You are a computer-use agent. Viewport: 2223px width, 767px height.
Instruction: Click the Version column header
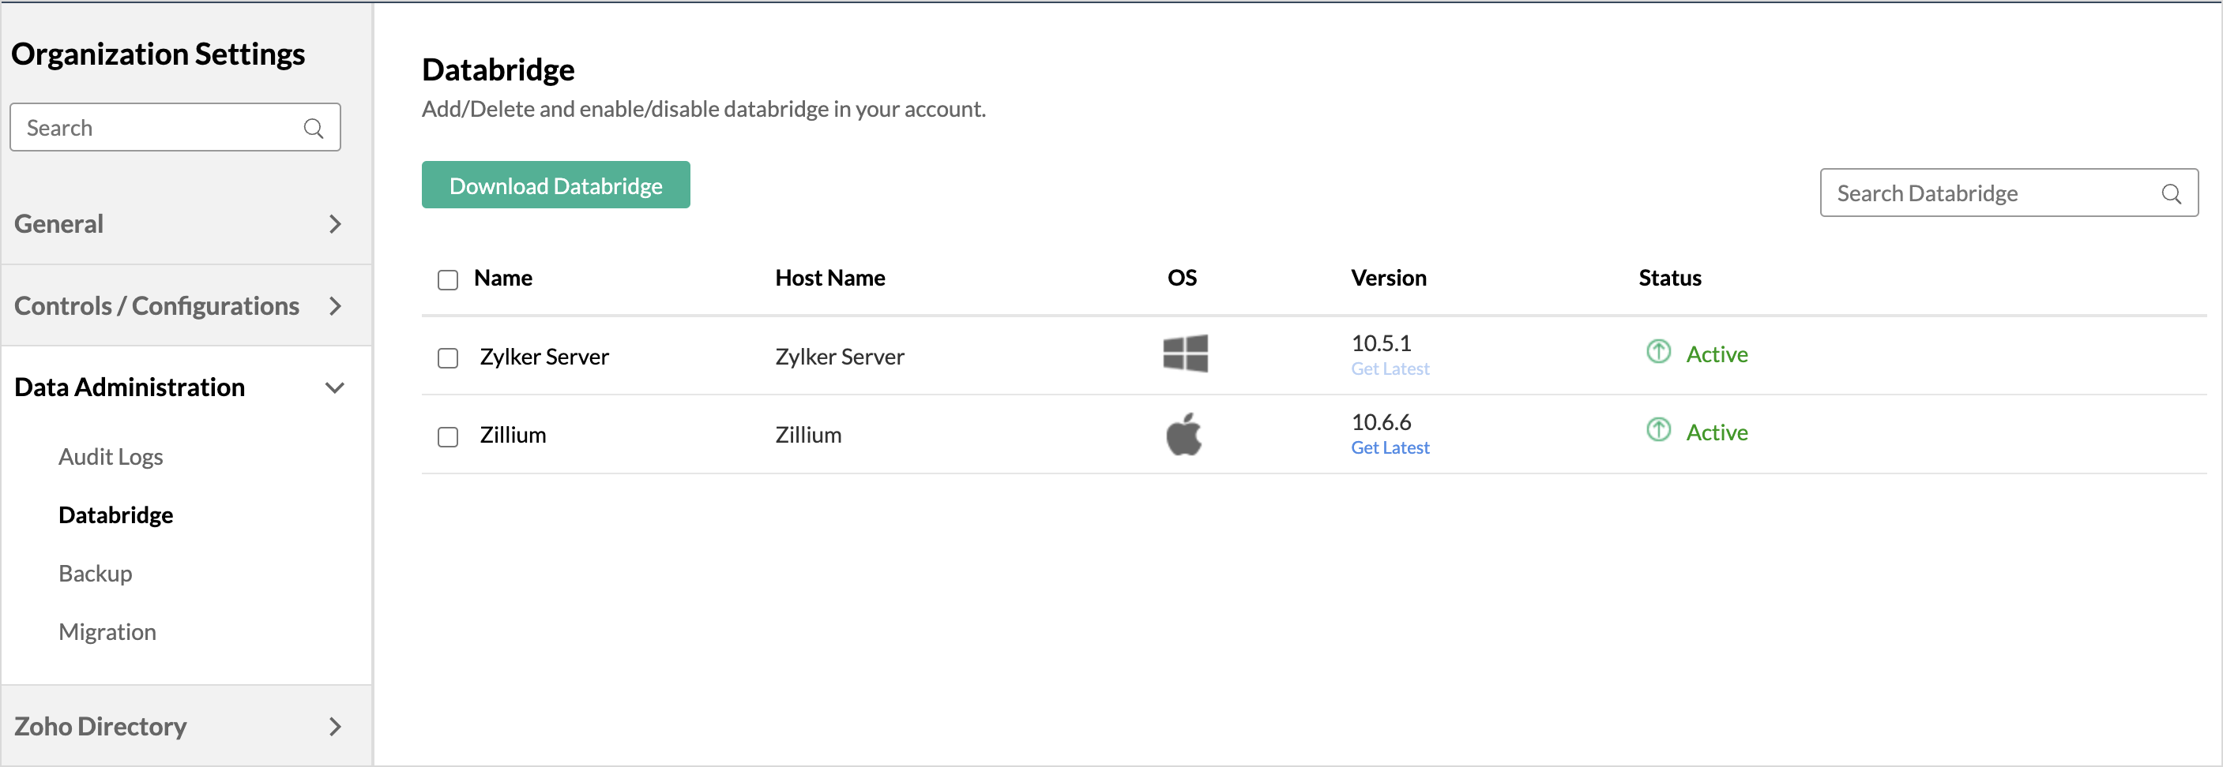1389,279
